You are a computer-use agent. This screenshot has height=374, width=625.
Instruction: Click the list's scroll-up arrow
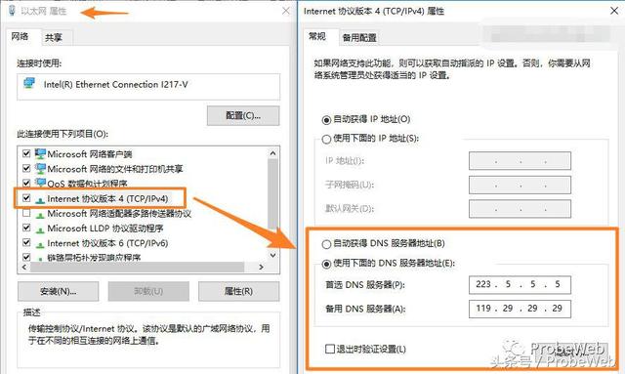273,153
